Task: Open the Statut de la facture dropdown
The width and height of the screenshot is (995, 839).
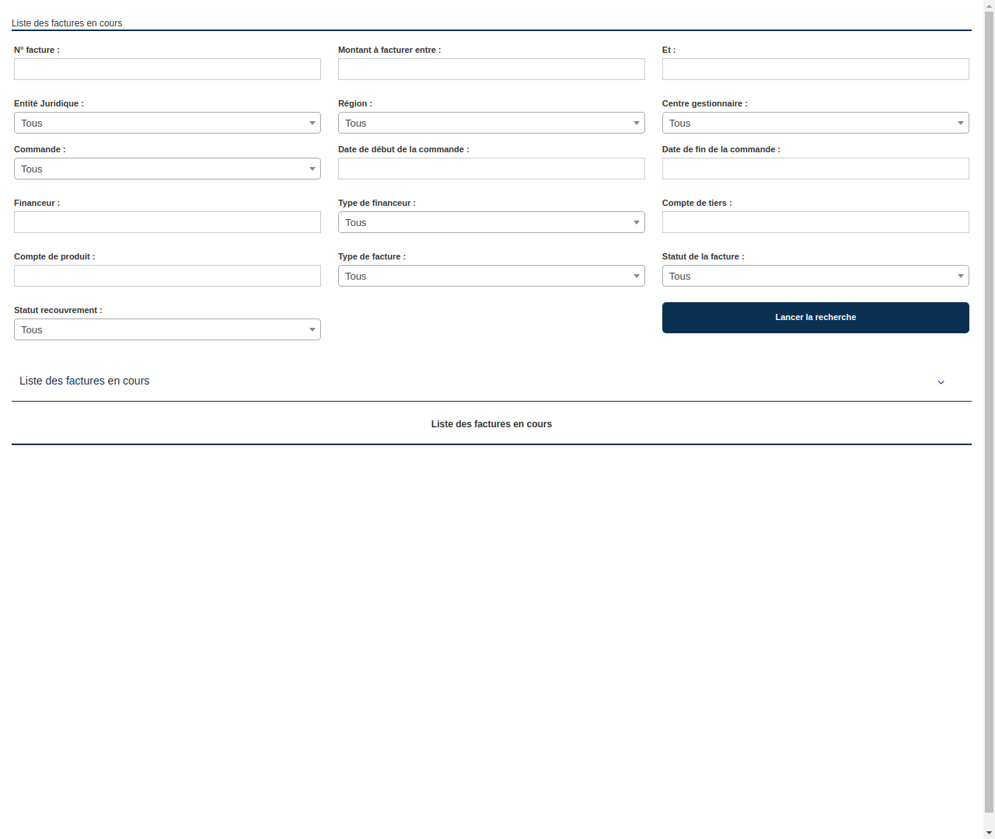Action: pyautogui.click(x=815, y=276)
